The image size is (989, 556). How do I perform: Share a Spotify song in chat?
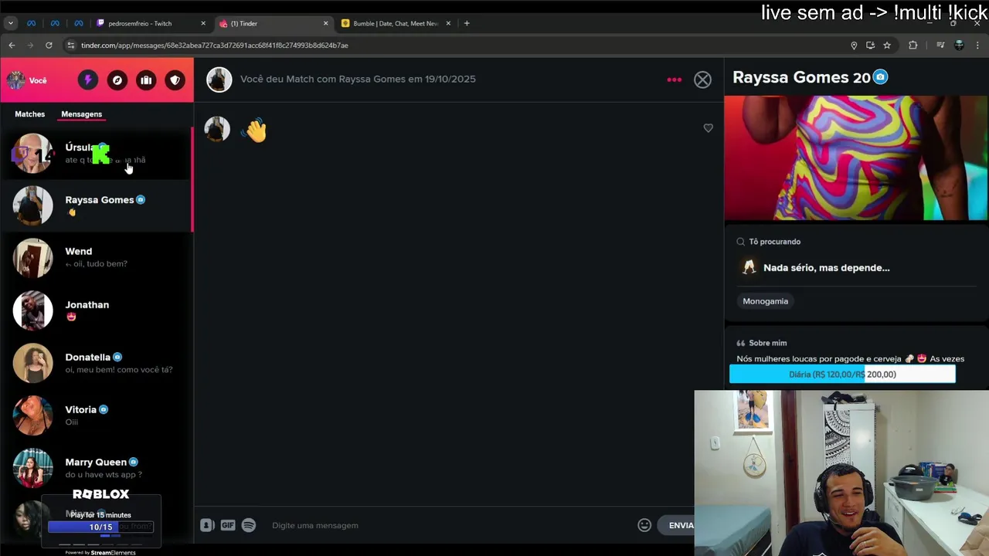point(249,525)
